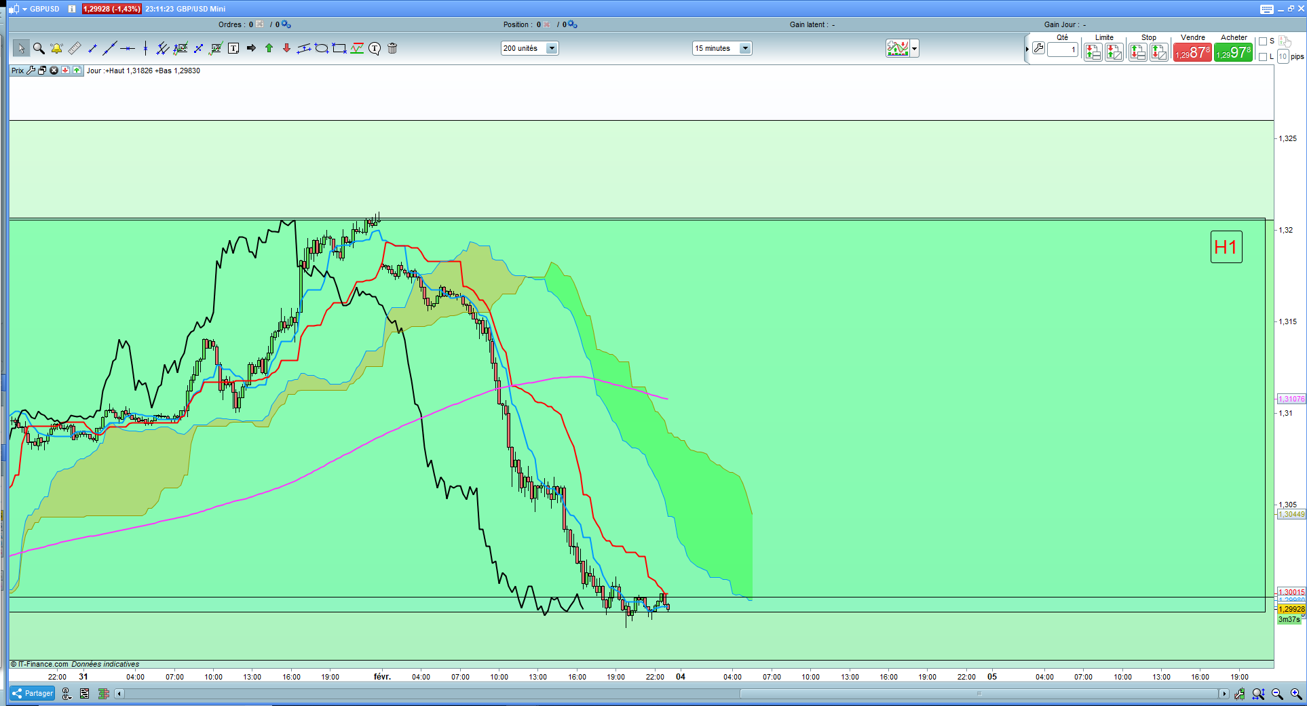Insert a red down arrow
Image resolution: width=1307 pixels, height=706 pixels.
pos(286,48)
